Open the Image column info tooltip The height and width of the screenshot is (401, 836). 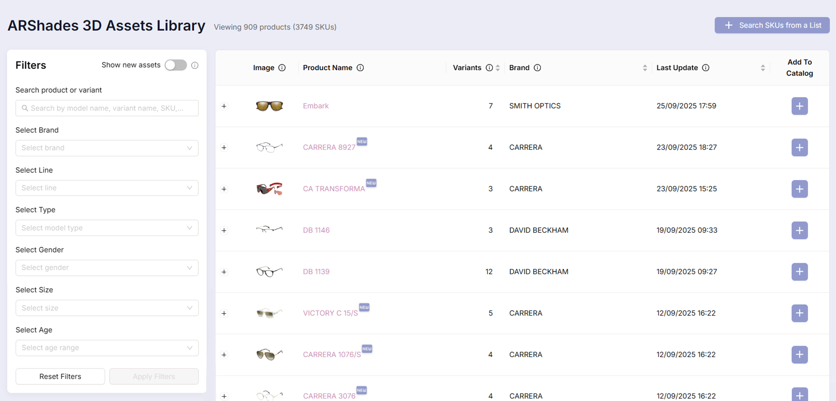[x=282, y=67]
